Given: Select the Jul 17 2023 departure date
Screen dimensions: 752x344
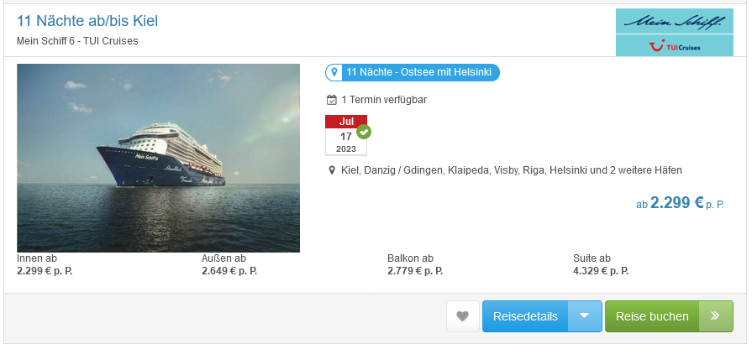Looking at the screenshot, I should (x=346, y=135).
